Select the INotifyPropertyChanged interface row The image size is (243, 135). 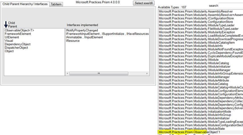point(82,31)
